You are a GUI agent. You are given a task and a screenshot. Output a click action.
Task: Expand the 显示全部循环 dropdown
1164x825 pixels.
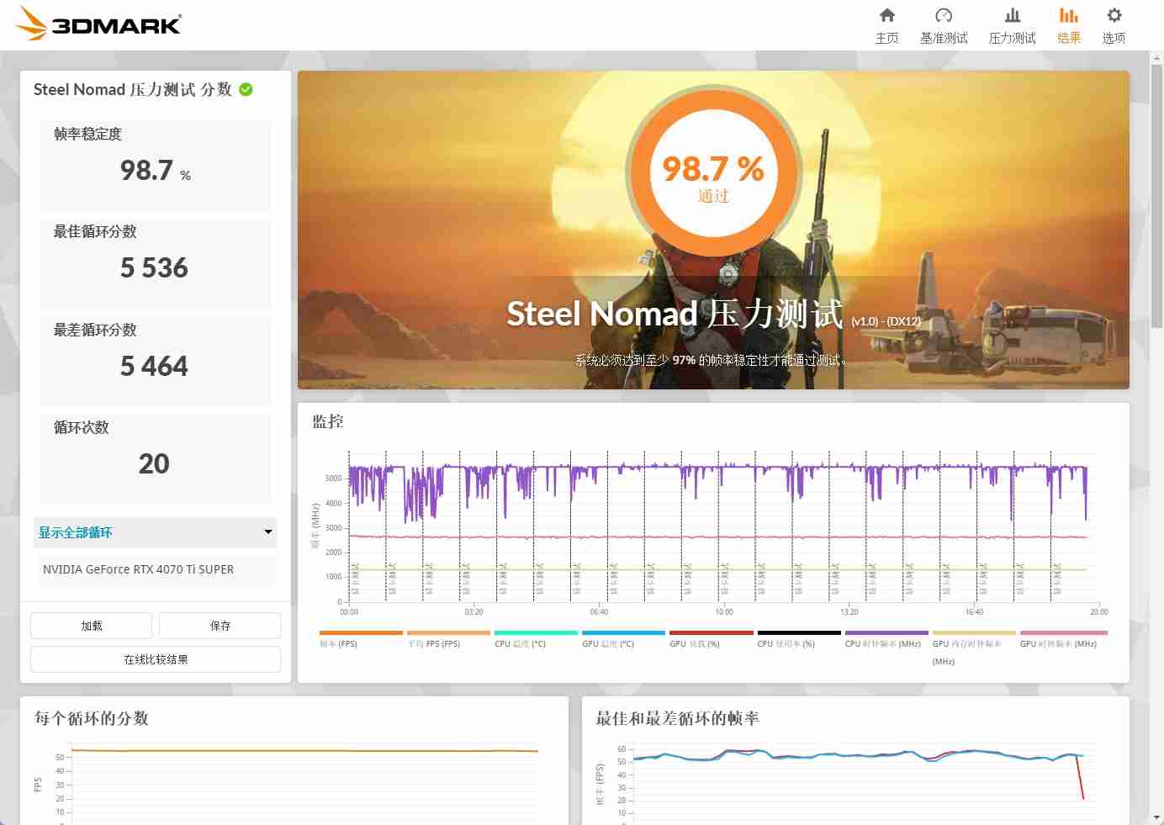155,532
